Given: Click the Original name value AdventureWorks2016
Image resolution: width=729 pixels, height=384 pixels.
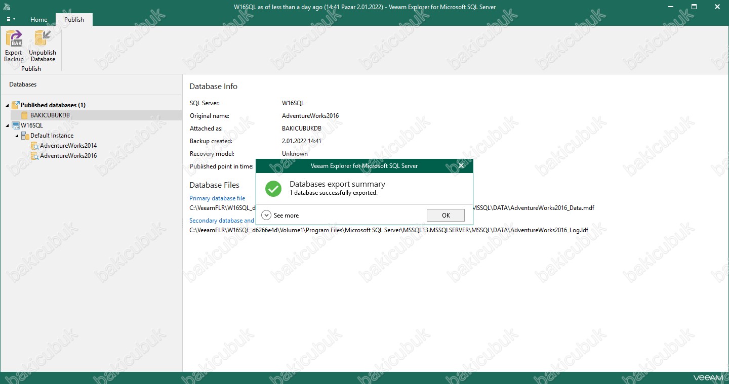Looking at the screenshot, I should coord(310,116).
